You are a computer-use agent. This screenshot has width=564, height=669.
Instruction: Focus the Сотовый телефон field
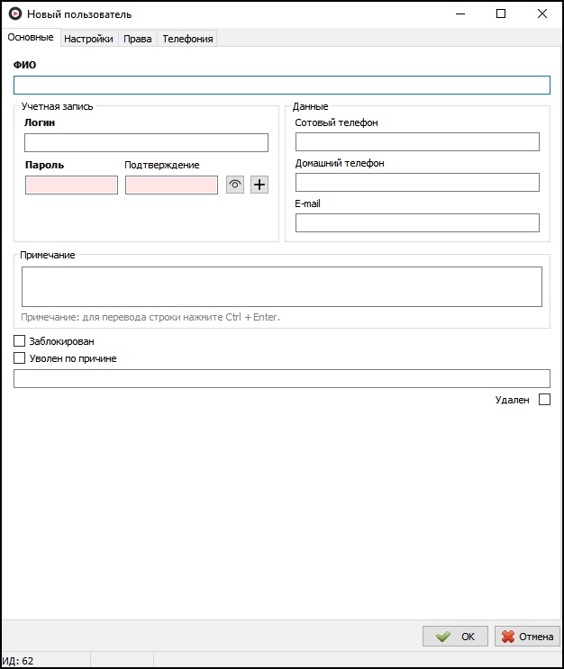[x=417, y=141]
